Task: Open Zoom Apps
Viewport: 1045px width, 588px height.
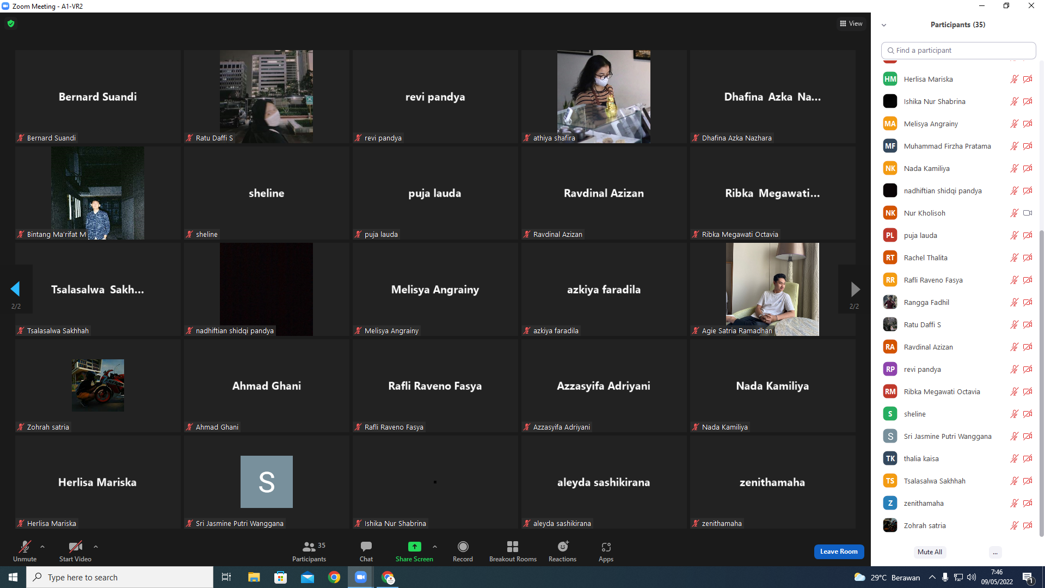Action: [606, 551]
